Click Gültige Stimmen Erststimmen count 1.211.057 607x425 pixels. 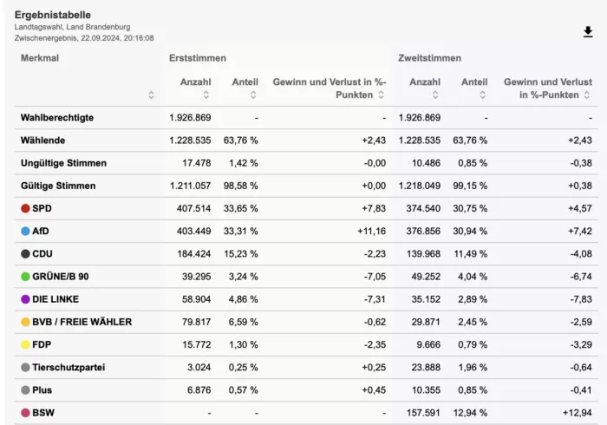[191, 186]
